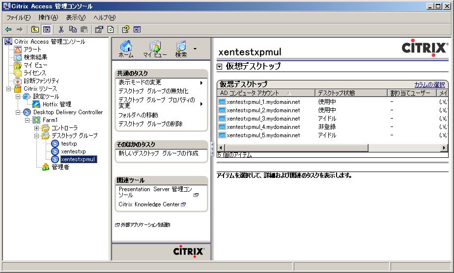Click the Back arrow toolbar icon

[8, 29]
